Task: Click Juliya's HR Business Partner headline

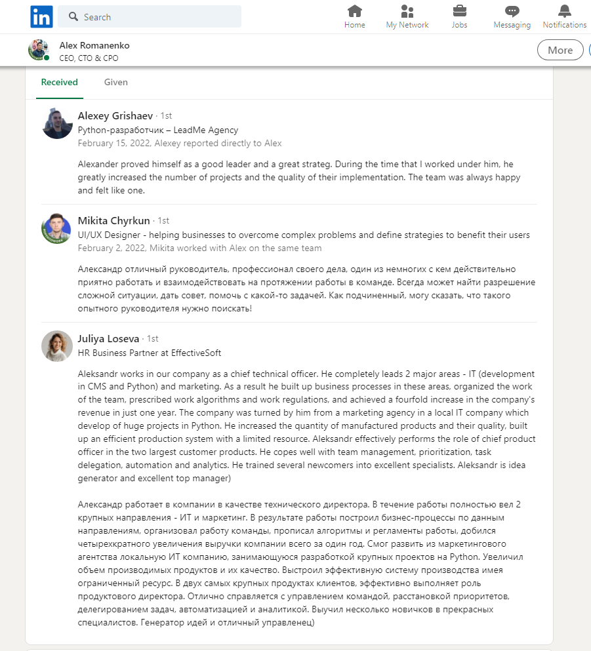Action: tap(150, 353)
